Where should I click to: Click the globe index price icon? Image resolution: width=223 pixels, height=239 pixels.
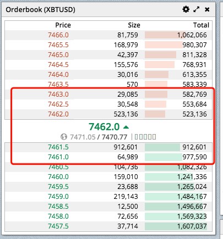64,137
